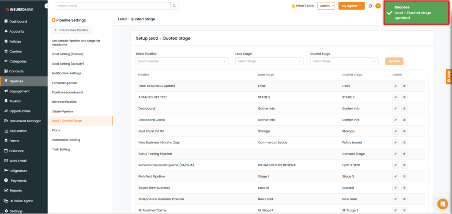Open Engagement in the sidebar
This screenshot has width=452, height=214.
(19, 91)
